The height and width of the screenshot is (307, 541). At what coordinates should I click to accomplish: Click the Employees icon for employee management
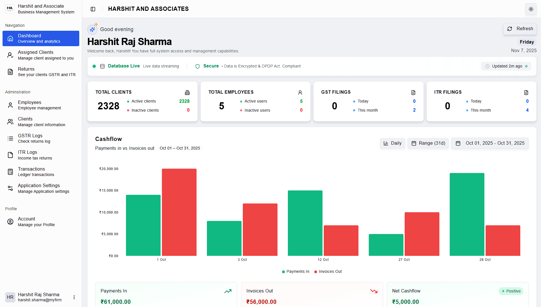click(10, 105)
